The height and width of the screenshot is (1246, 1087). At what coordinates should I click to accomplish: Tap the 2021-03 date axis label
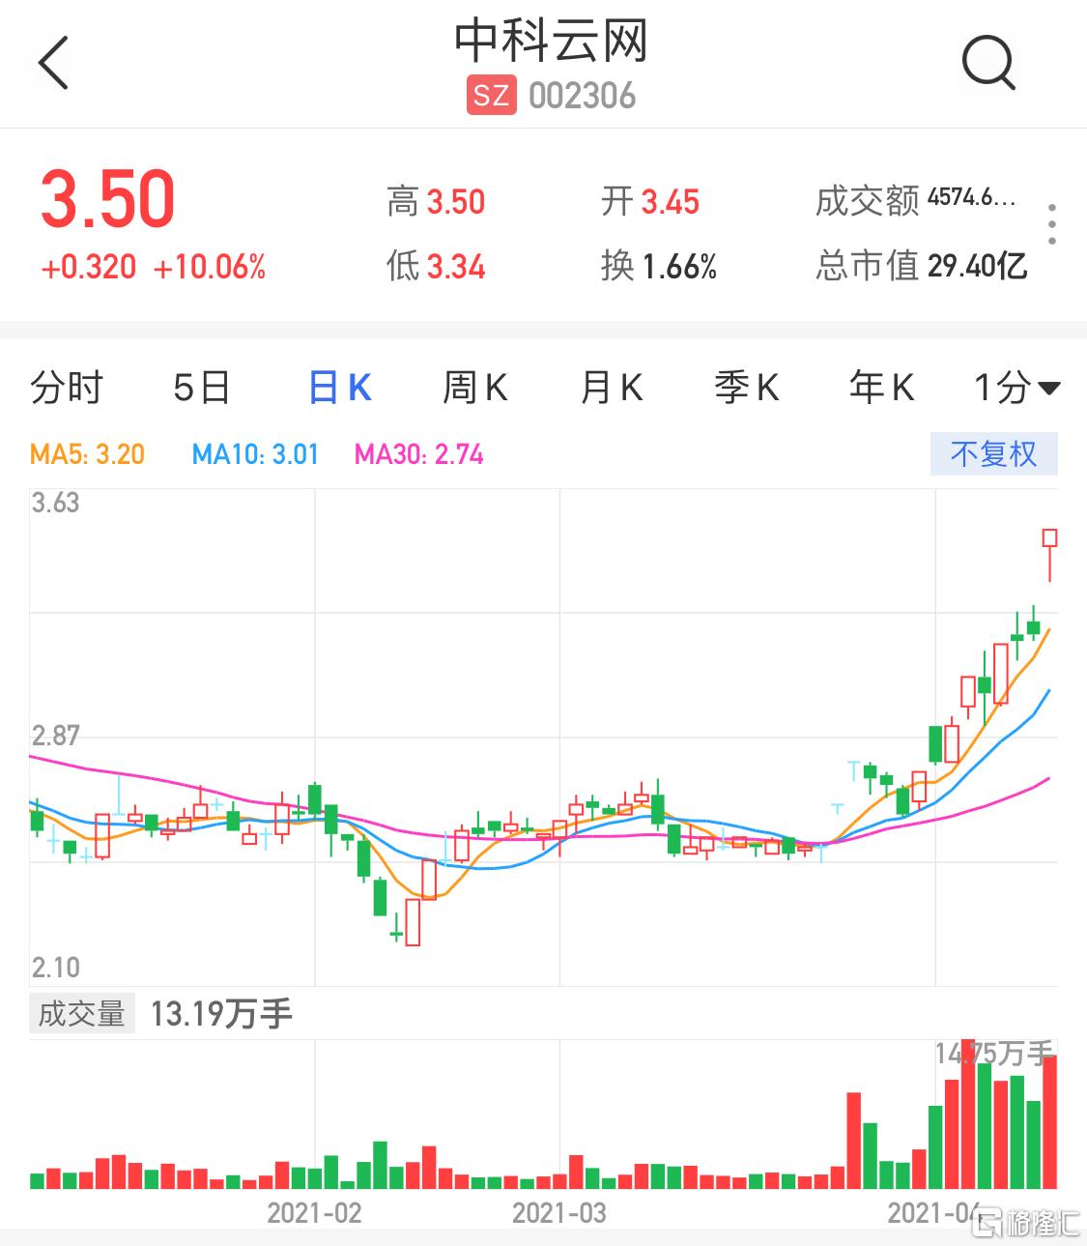559,1212
